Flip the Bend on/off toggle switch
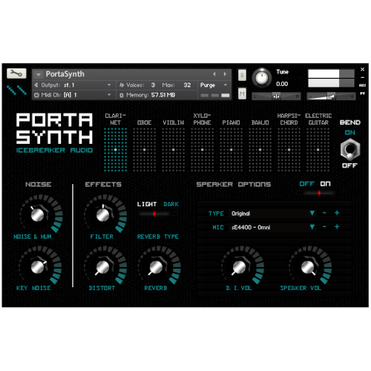371x371 pixels. (350, 149)
